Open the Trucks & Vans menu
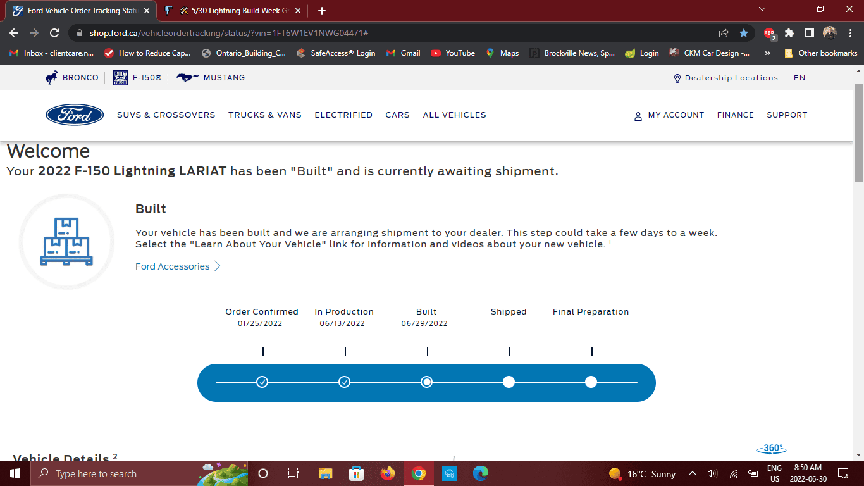864x486 pixels. click(265, 115)
